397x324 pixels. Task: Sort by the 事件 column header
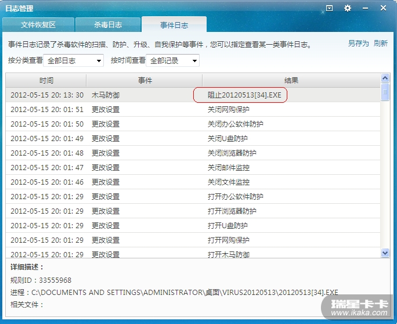(x=145, y=81)
